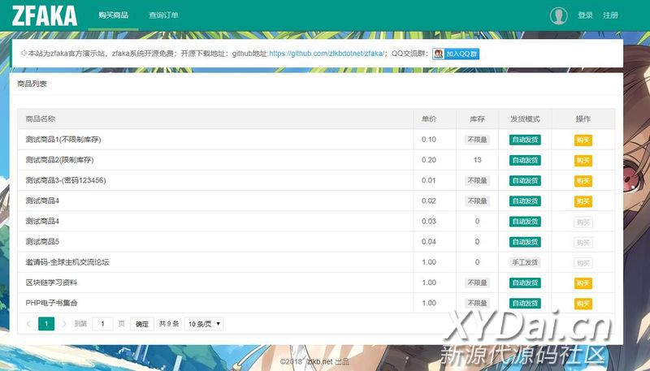Click 自动发货 badge for PHP电子书集合
The width and height of the screenshot is (650, 371).
[x=525, y=303]
